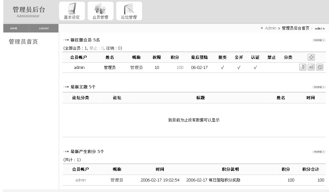Toggle the 公开 checkmark for admin
The image size is (329, 192).
click(x=239, y=68)
